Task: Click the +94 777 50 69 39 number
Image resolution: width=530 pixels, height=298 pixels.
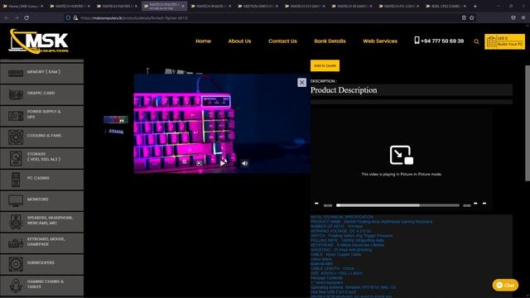Action: (x=442, y=41)
